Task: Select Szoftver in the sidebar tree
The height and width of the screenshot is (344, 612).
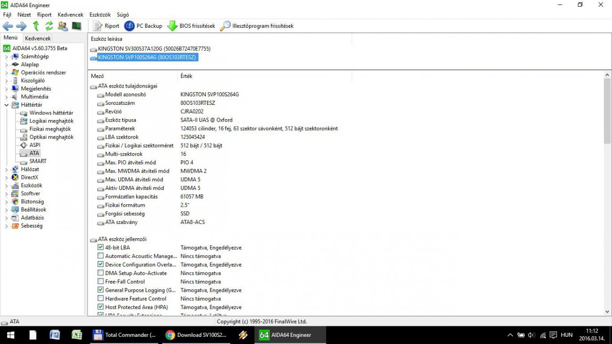Action: coord(31,193)
